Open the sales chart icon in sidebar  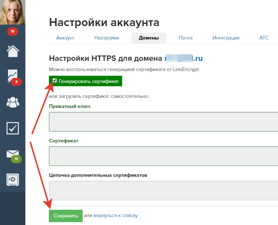click(13, 76)
